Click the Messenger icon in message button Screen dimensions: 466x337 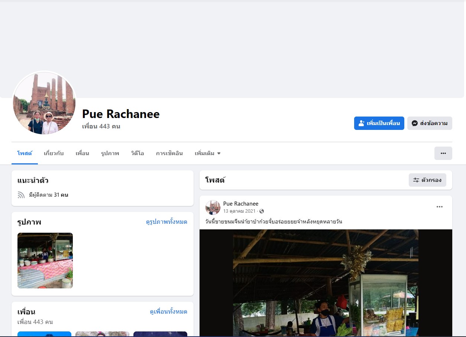[415, 123]
